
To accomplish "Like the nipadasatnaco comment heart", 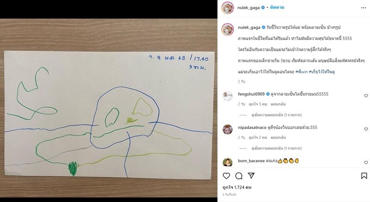I will (366, 129).
